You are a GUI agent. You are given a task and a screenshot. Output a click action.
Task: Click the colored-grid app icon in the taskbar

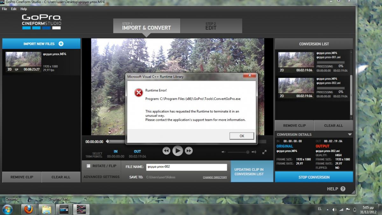click(x=81, y=209)
